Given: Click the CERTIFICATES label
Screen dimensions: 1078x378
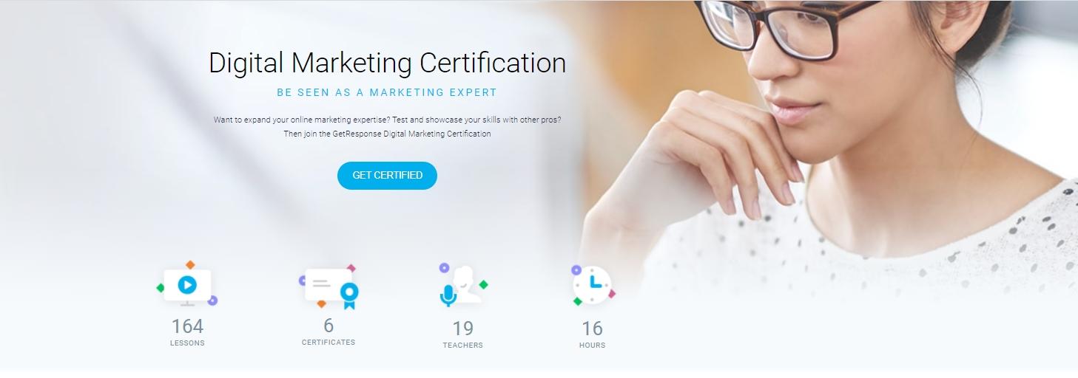Looking at the screenshot, I should tap(329, 343).
